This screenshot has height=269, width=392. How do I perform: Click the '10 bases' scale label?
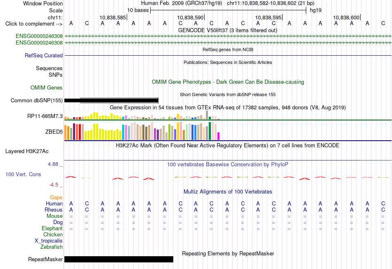138,10
